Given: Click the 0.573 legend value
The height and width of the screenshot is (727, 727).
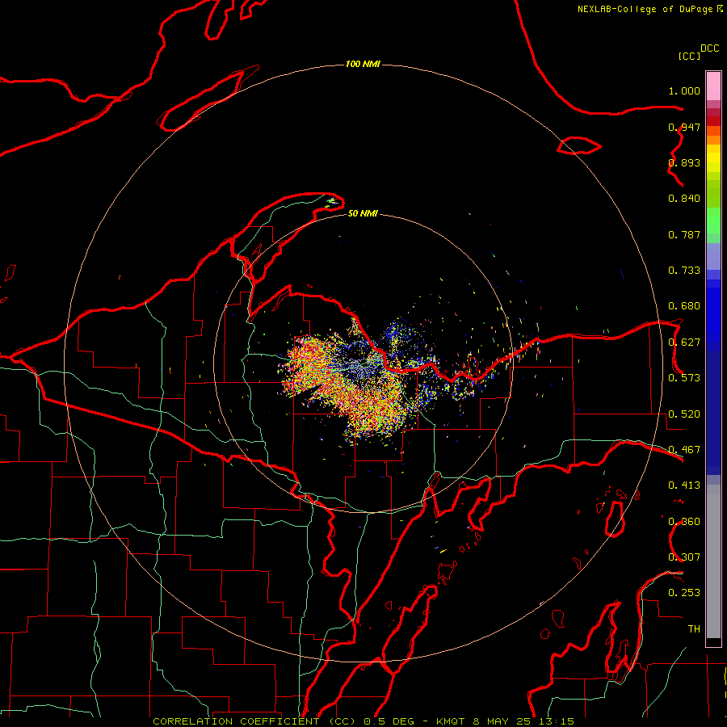Looking at the screenshot, I should [684, 378].
